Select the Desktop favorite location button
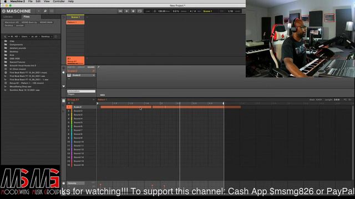 (x=9, y=25)
